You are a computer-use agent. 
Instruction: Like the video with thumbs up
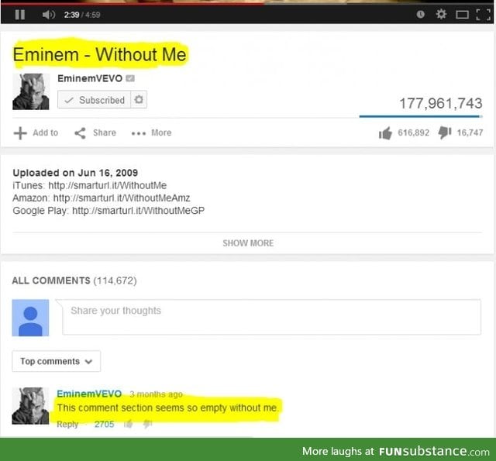coord(386,132)
